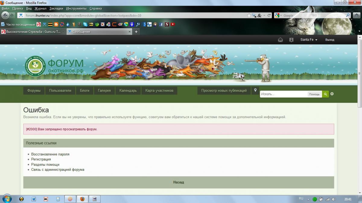
Task: Open the forum messages envelope icon
Action: (280, 40)
